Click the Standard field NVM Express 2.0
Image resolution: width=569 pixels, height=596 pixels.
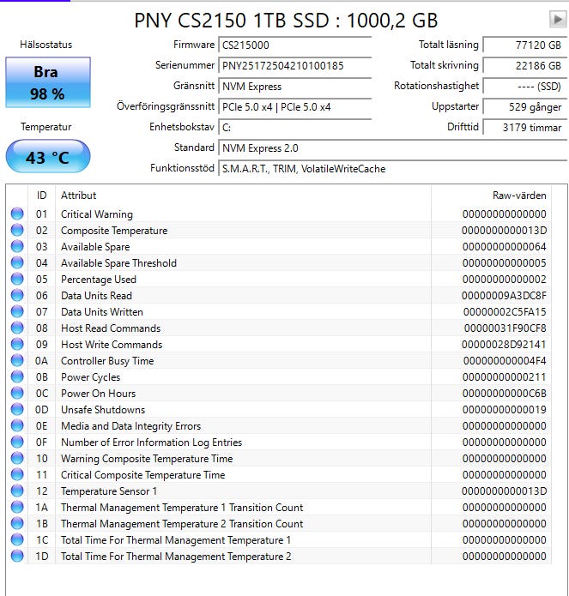(x=392, y=147)
